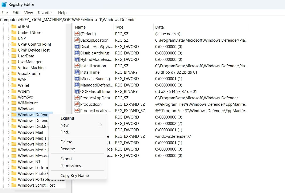Click the ProductAppData string icon
The height and width of the screenshot is (193, 285).
click(x=77, y=98)
